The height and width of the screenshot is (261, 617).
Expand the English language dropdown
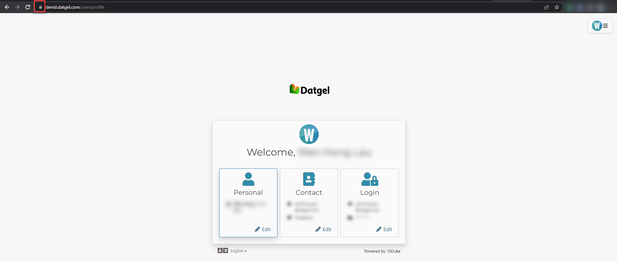pyautogui.click(x=238, y=251)
